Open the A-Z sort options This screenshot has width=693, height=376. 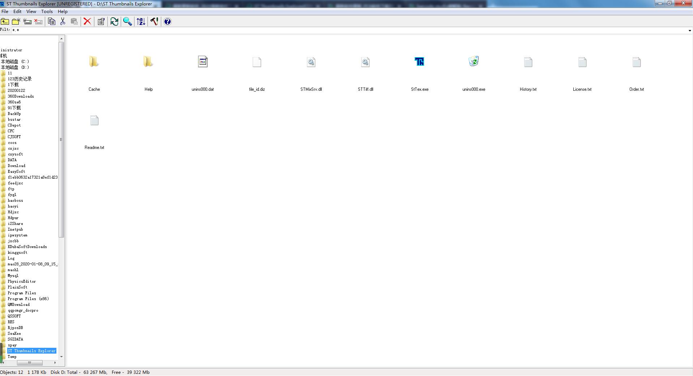(141, 22)
